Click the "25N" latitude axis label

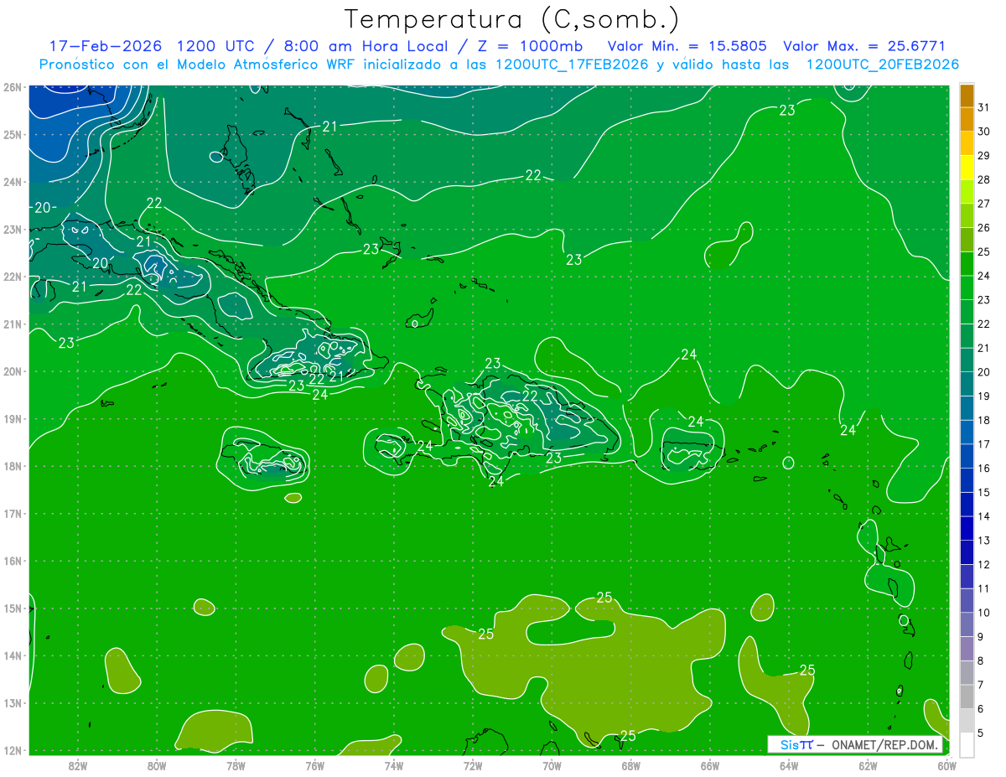[12, 134]
